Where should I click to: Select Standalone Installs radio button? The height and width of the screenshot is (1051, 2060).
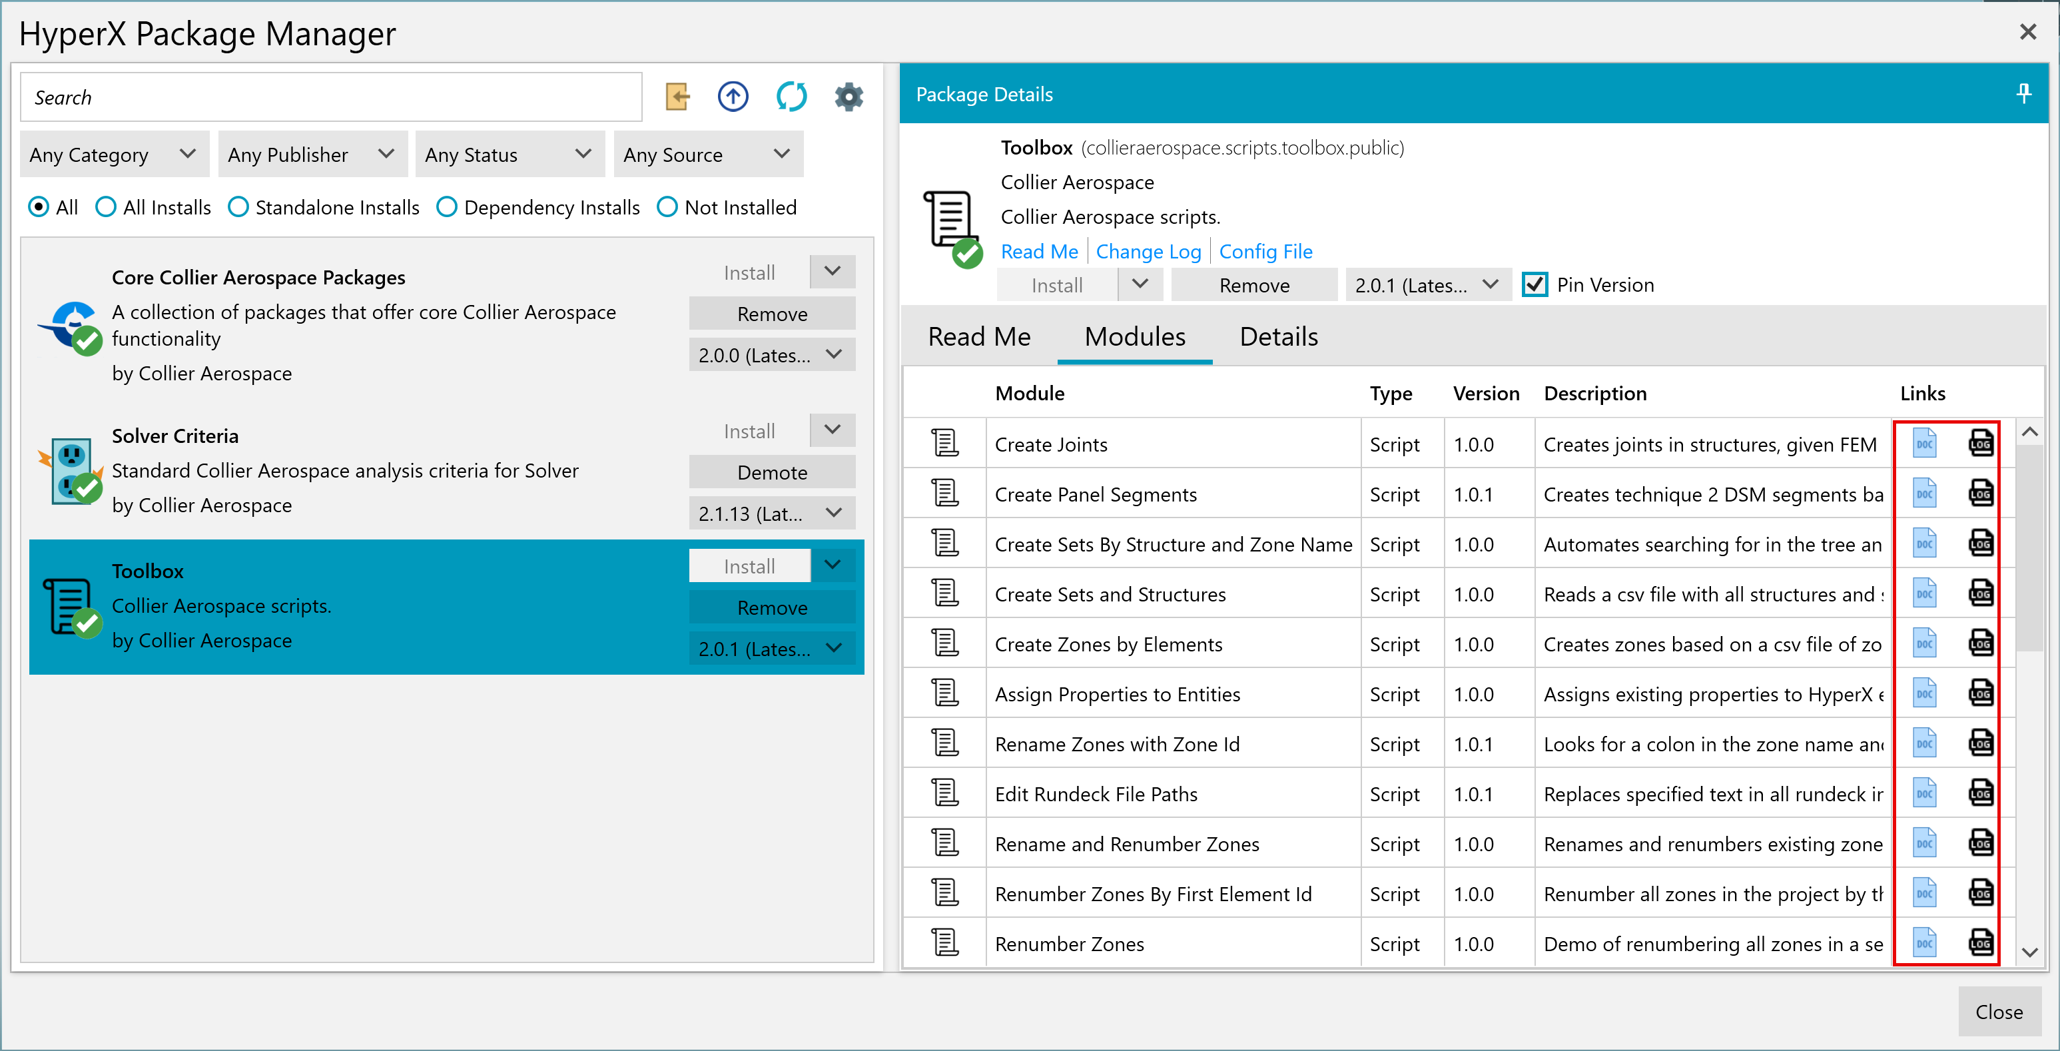tap(238, 207)
